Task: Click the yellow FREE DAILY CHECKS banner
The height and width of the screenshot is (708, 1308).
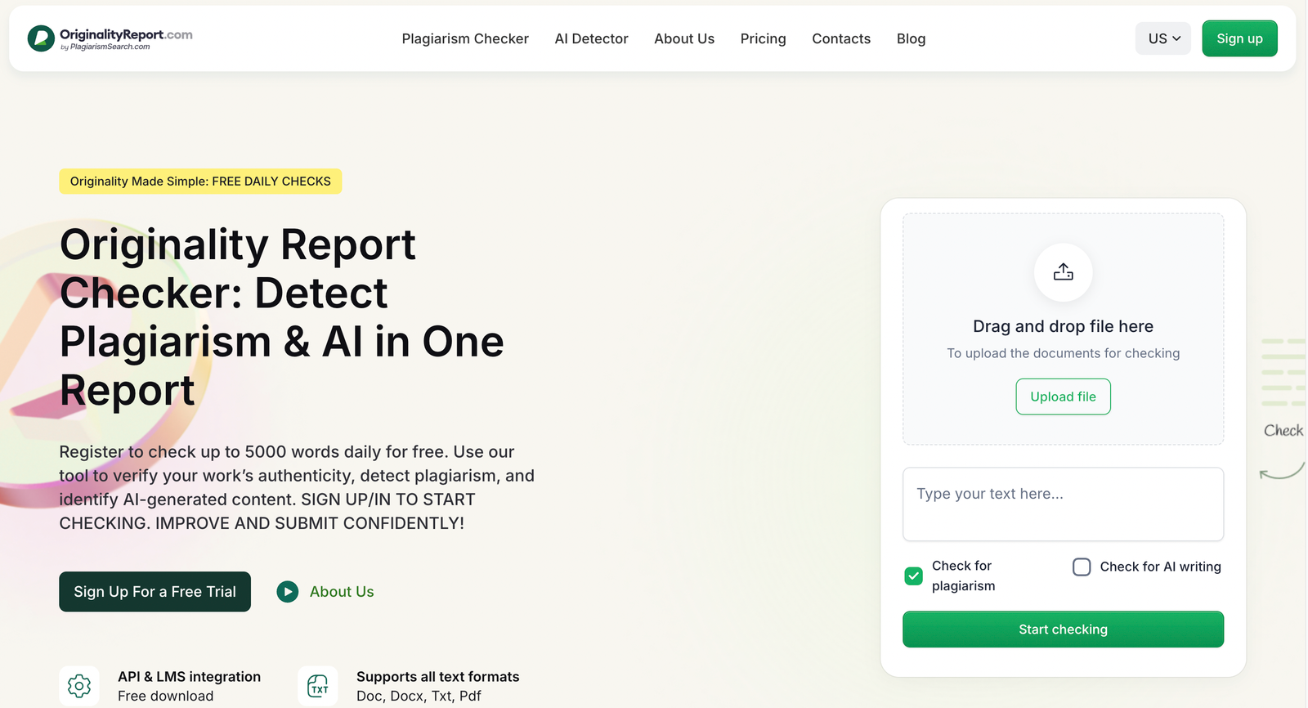Action: 200,181
